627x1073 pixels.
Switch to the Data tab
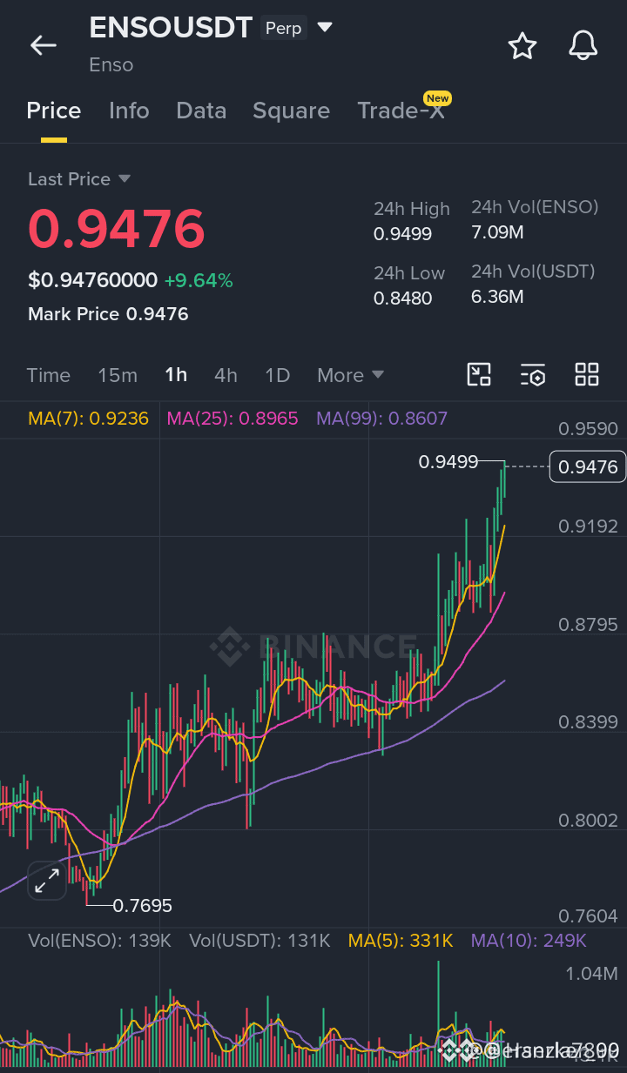pos(201,111)
